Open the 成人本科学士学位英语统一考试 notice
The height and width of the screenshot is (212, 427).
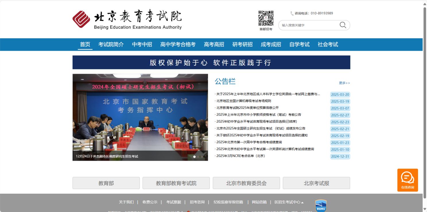(268, 94)
